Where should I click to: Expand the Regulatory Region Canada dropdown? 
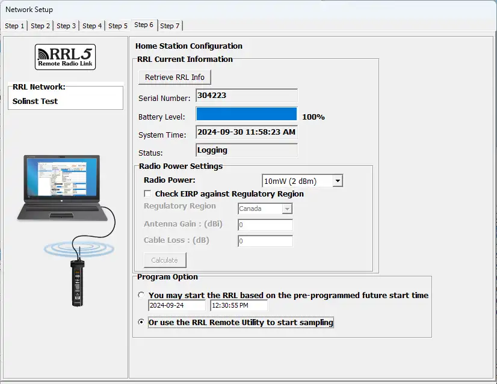tap(287, 209)
